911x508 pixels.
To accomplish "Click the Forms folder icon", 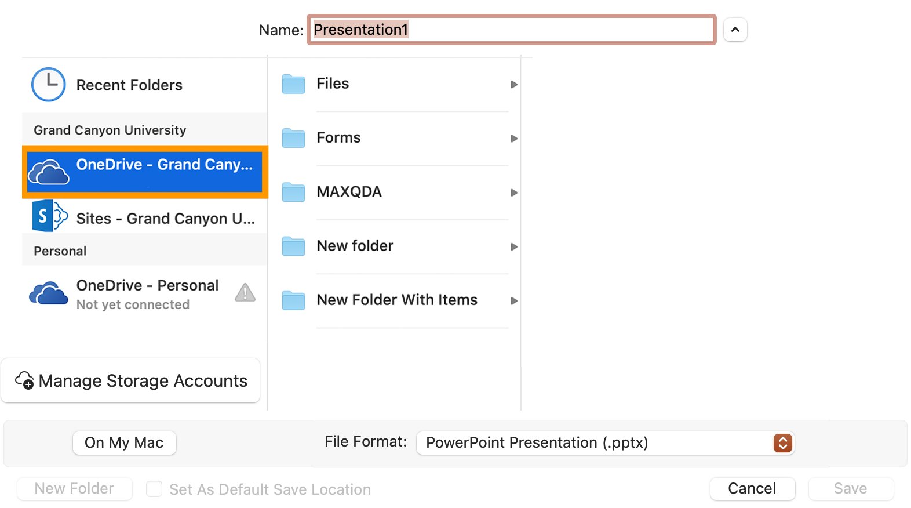I will [x=293, y=138].
